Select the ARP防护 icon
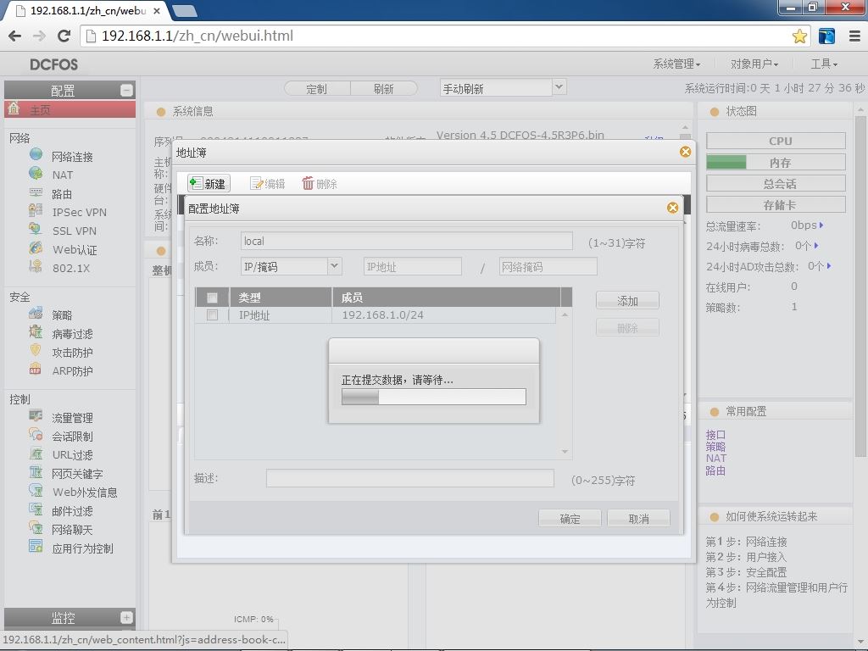This screenshot has height=651, width=868. pyautogui.click(x=36, y=370)
